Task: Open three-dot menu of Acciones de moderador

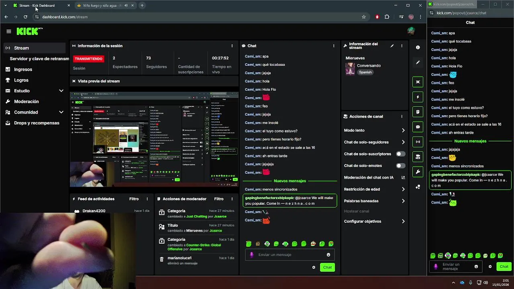Action: [x=232, y=199]
